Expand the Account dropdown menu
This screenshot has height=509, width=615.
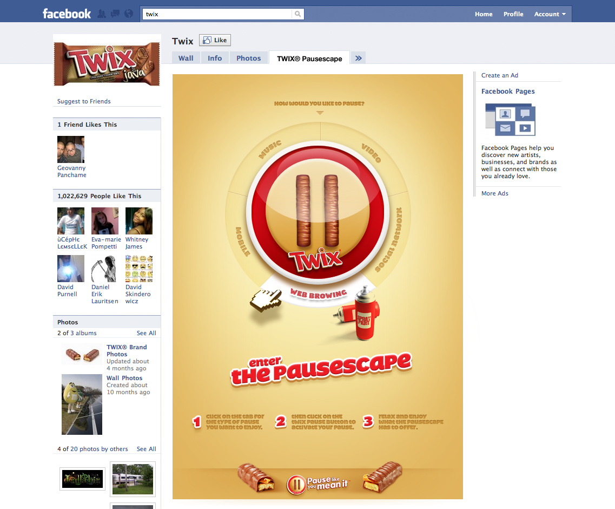(x=550, y=14)
